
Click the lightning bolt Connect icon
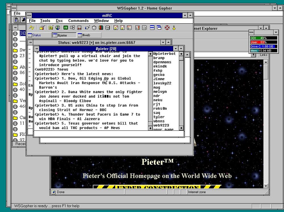(32, 28)
